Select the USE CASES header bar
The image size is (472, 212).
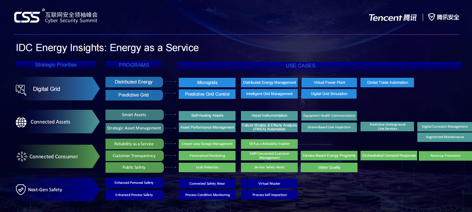300,66
